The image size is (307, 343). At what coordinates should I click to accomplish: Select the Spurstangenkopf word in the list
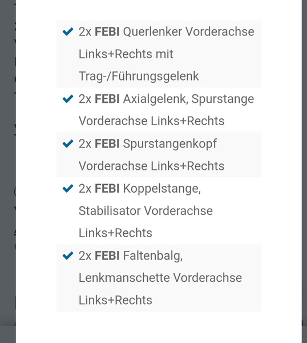click(x=170, y=145)
